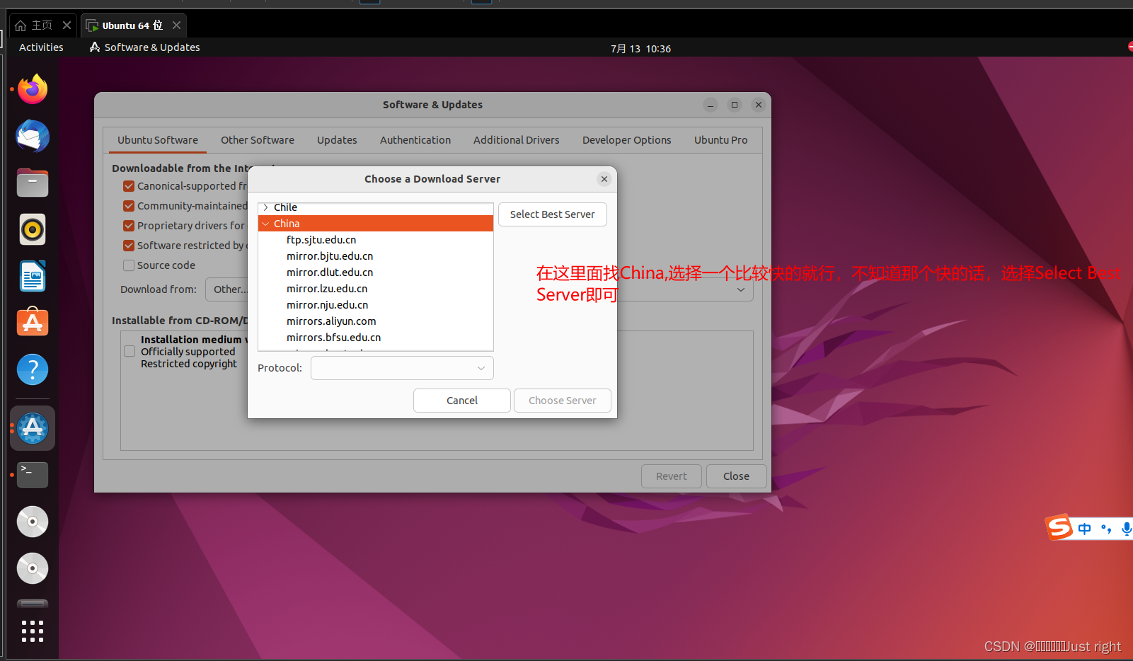Open Ubuntu Software center from the dock

pyautogui.click(x=32, y=322)
